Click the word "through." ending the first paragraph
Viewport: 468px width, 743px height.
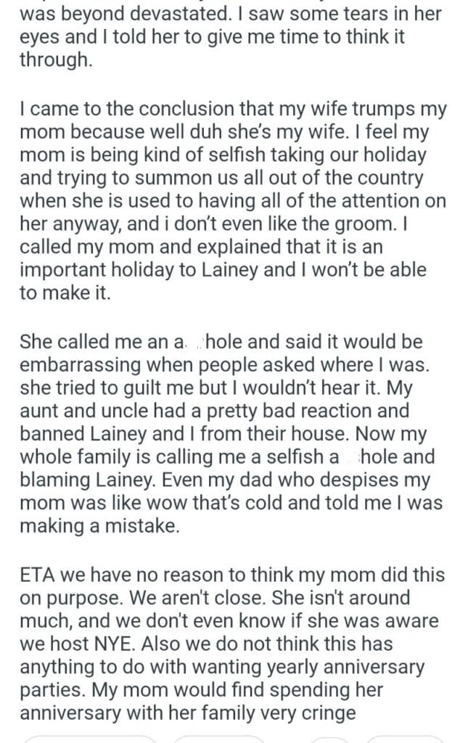click(56, 62)
